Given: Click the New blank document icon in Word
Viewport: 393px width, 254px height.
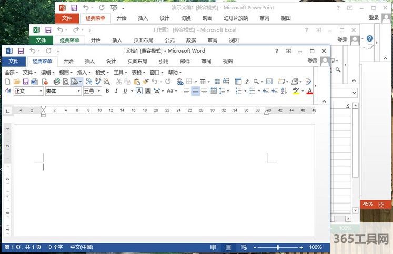Looking at the screenshot, I should 8,82.
